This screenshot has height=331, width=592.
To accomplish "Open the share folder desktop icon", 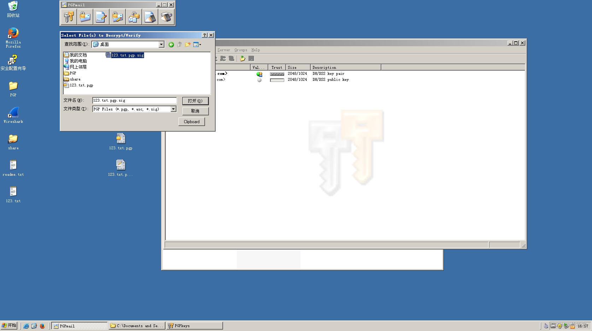I will (x=13, y=142).
